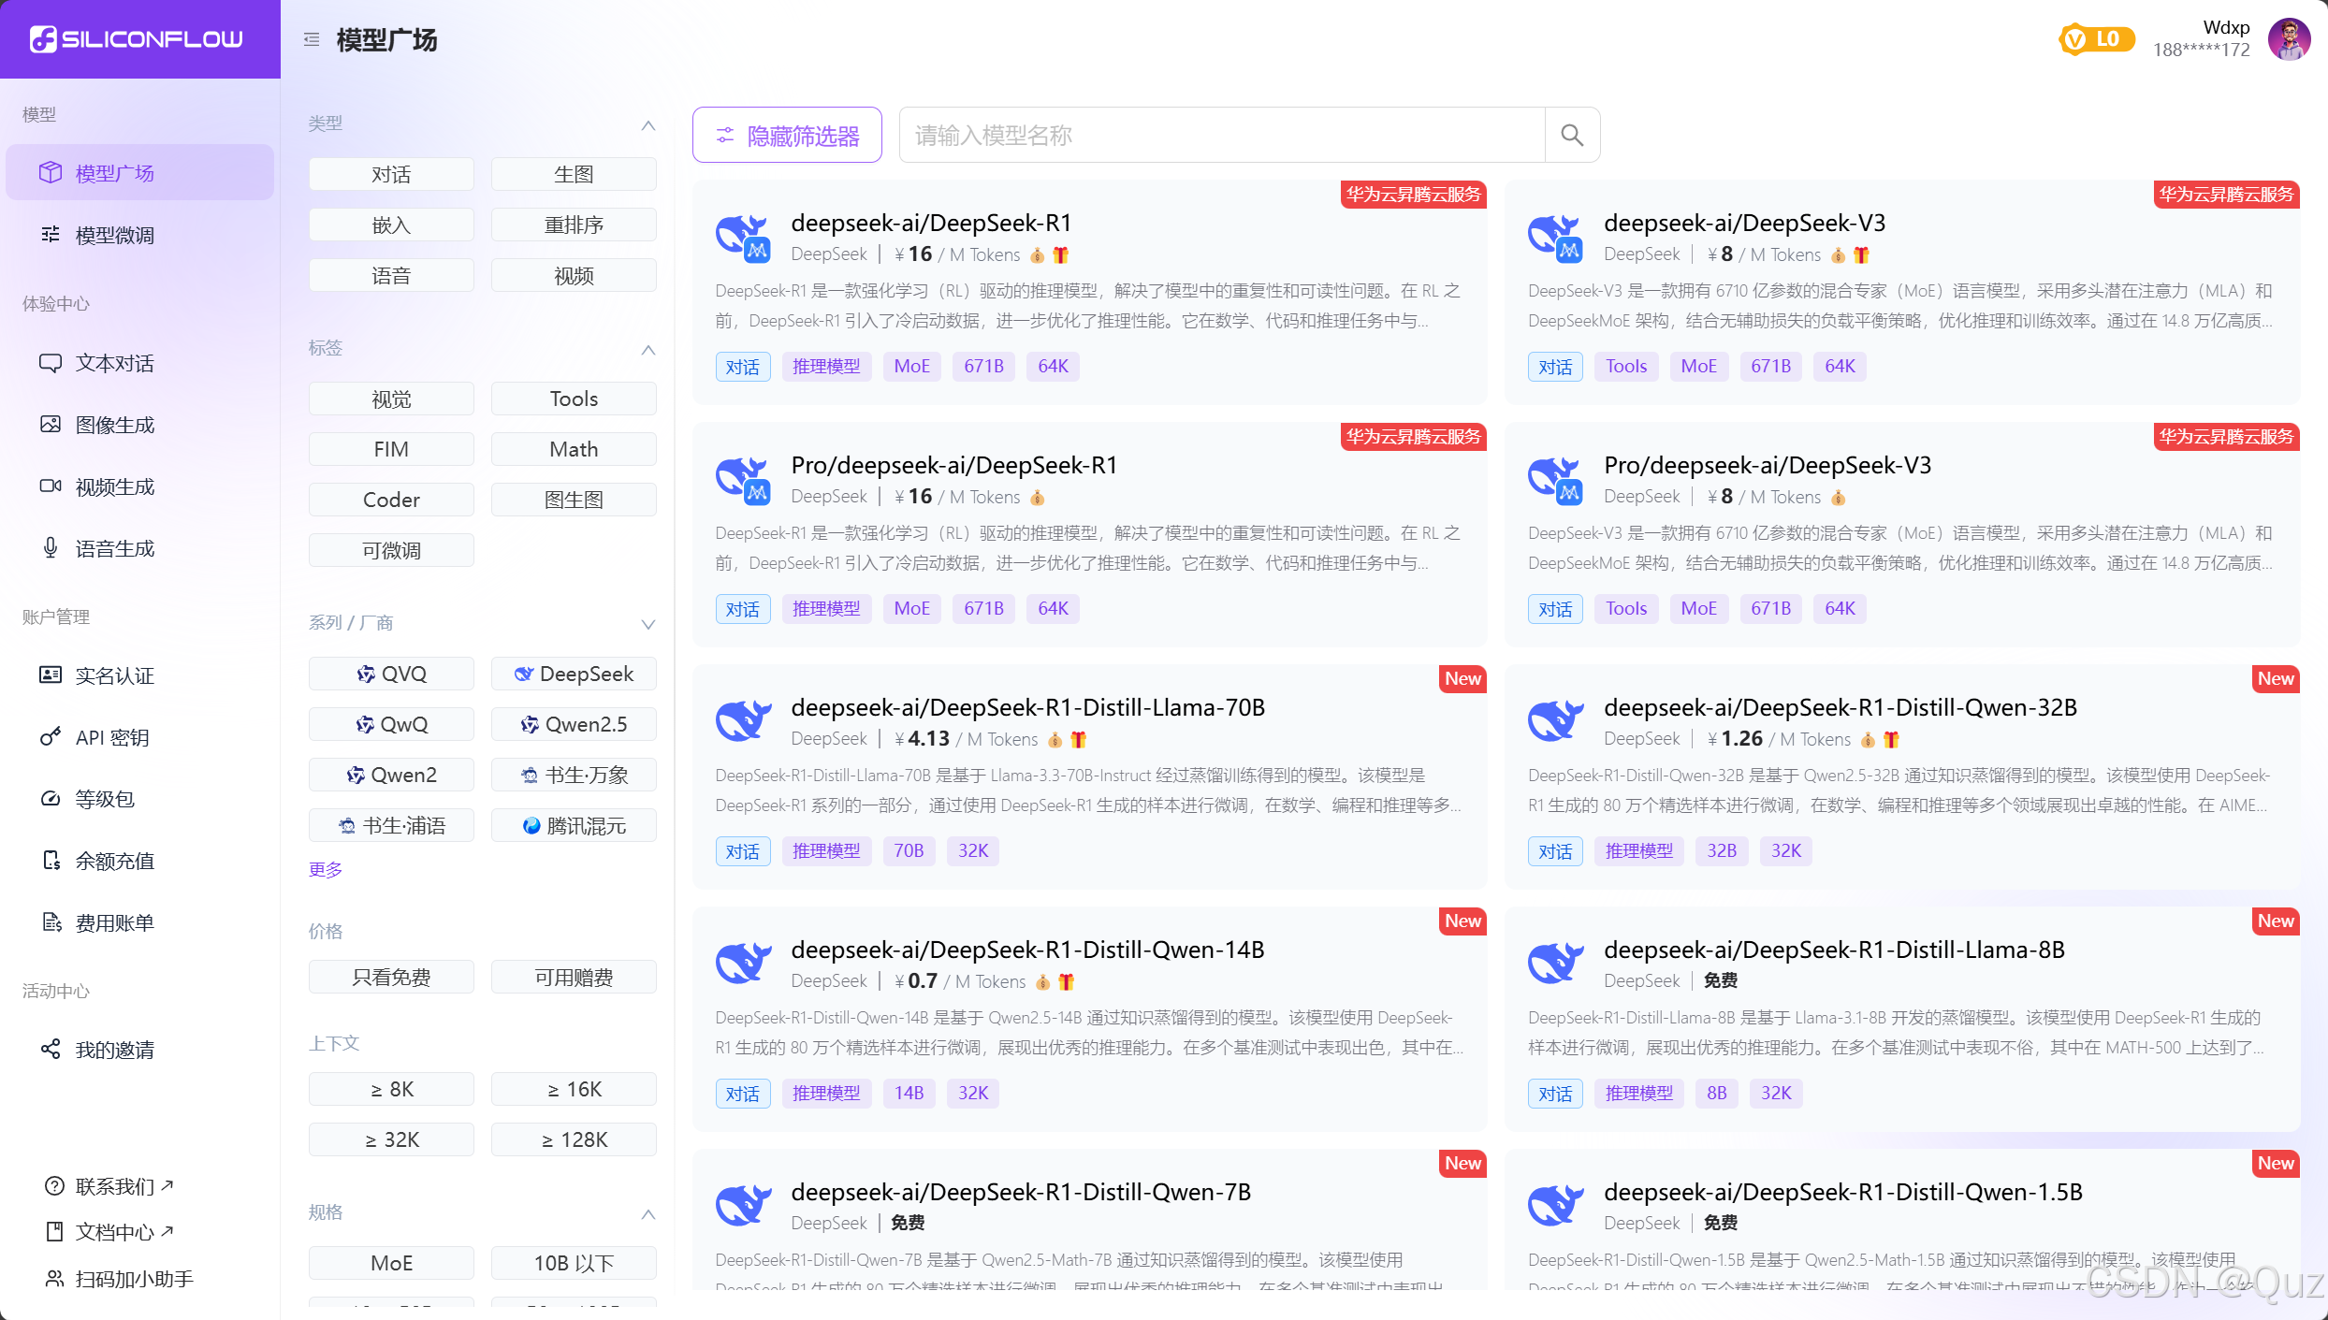Toggle the 生图 type filter
2328x1320 pixels.
click(x=574, y=174)
